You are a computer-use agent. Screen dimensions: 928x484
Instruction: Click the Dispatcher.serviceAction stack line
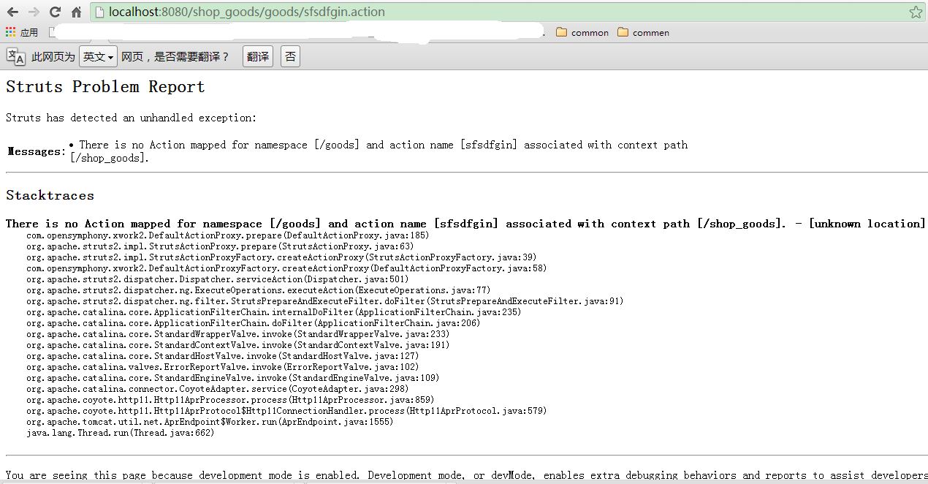click(217, 279)
